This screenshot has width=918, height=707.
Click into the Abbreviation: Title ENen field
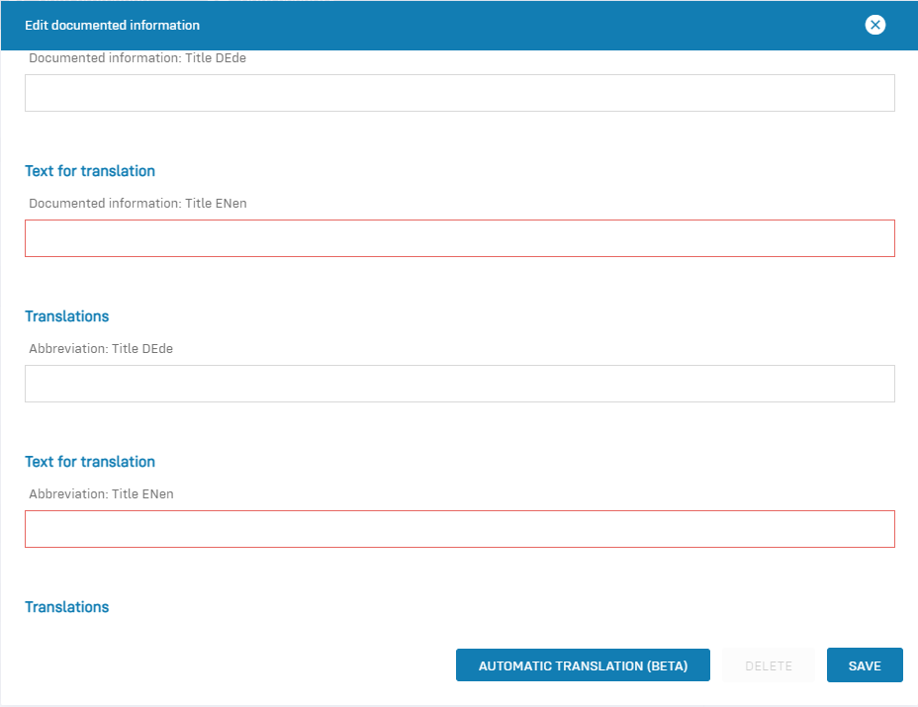click(x=459, y=529)
